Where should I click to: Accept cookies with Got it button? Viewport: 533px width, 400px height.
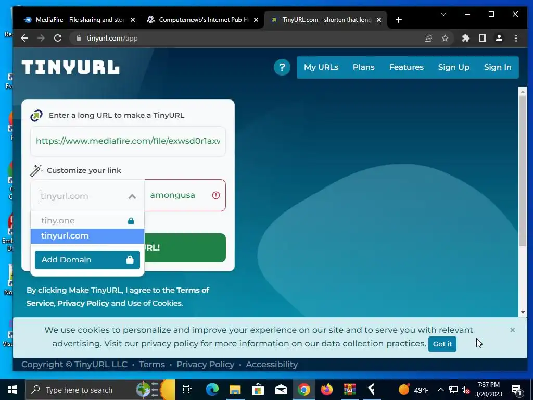pyautogui.click(x=442, y=344)
